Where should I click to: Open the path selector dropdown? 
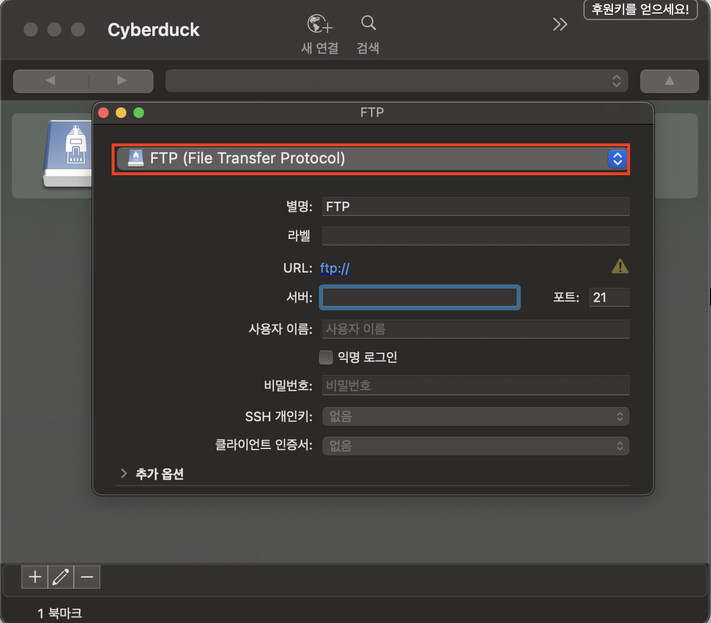click(396, 81)
